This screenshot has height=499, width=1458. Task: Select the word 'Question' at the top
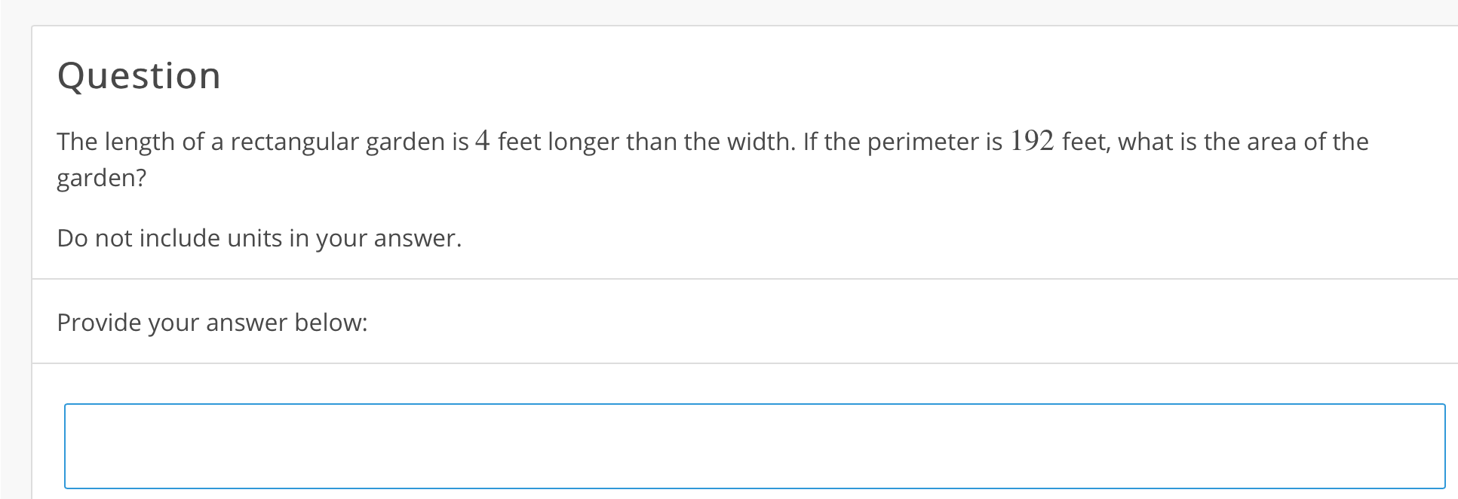coord(139,75)
